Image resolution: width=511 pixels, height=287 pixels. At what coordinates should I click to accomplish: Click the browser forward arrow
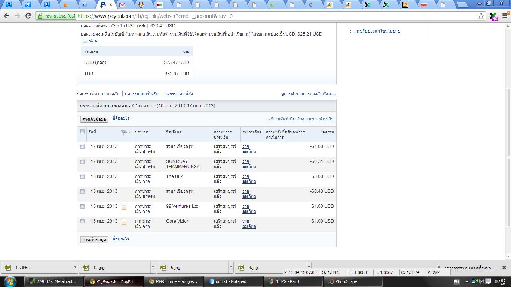click(x=17, y=16)
